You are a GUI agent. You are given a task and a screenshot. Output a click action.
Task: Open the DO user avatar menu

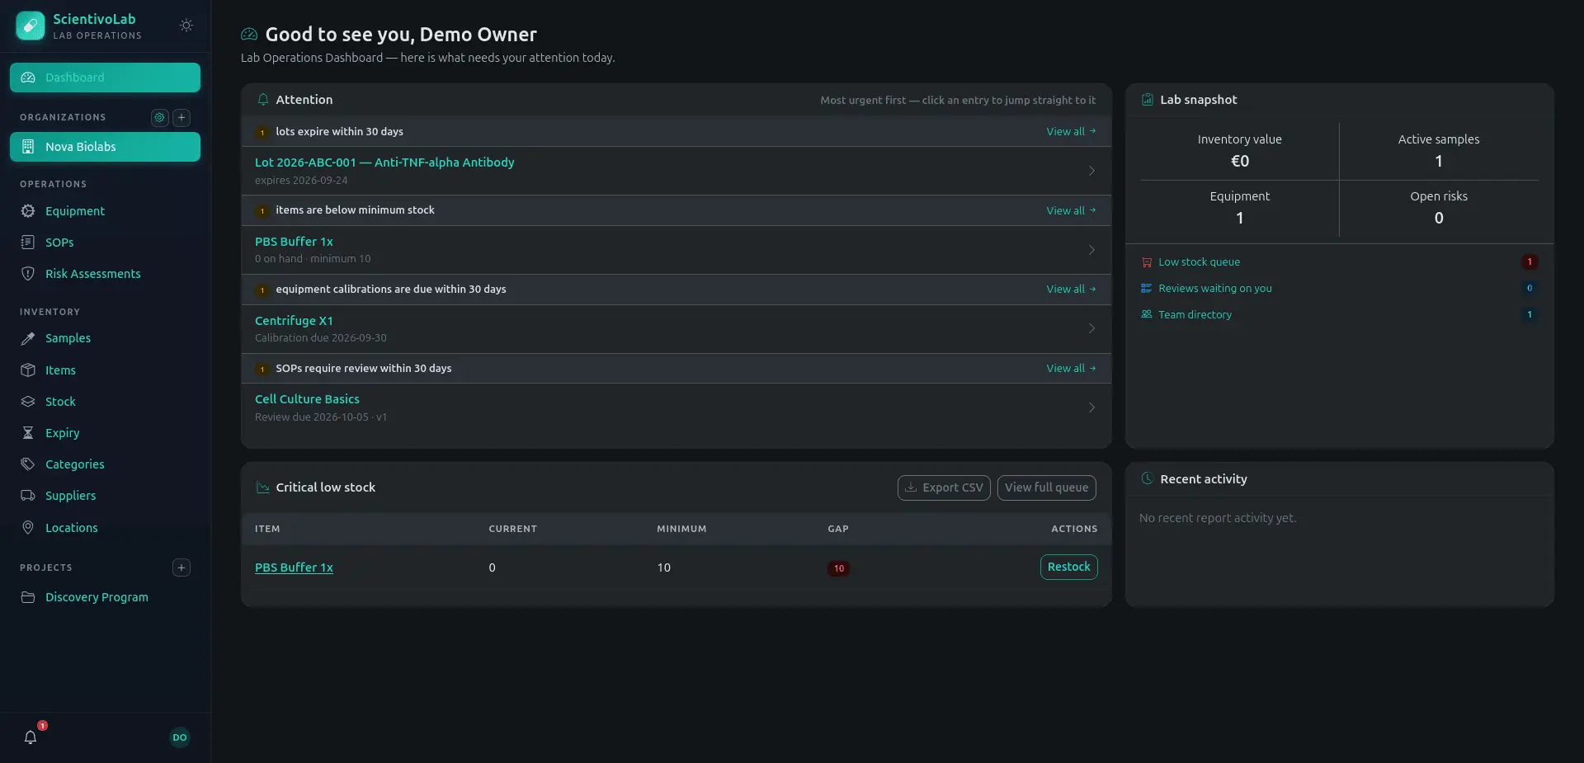coord(180,737)
